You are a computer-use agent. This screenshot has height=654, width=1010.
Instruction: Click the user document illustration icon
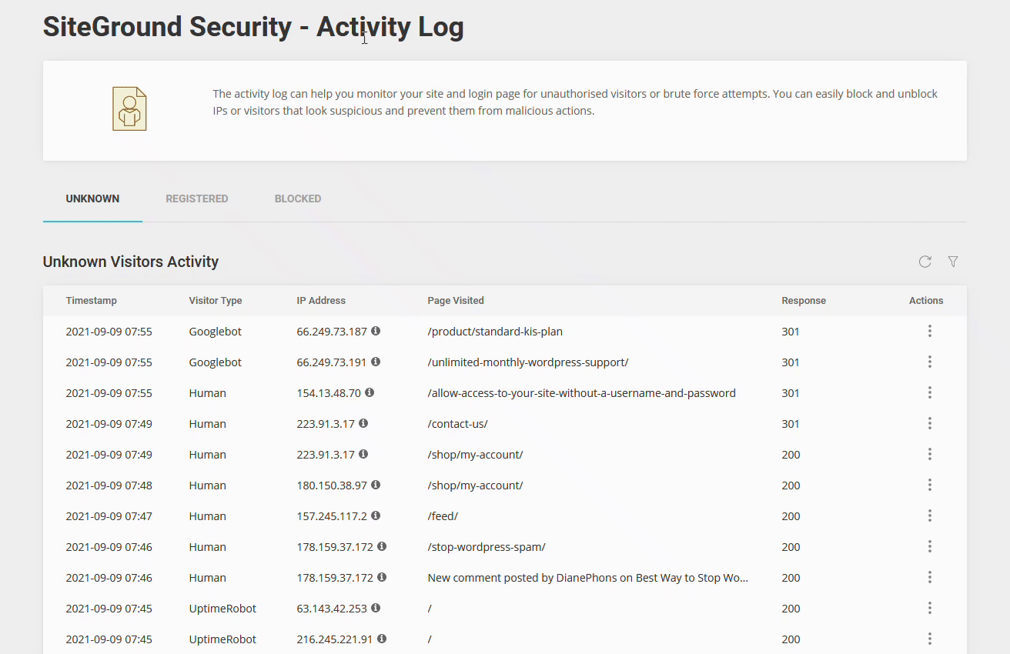pyautogui.click(x=129, y=108)
